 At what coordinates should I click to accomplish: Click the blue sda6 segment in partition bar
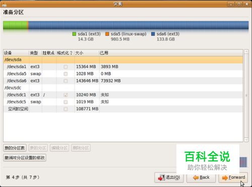tap(139, 25)
